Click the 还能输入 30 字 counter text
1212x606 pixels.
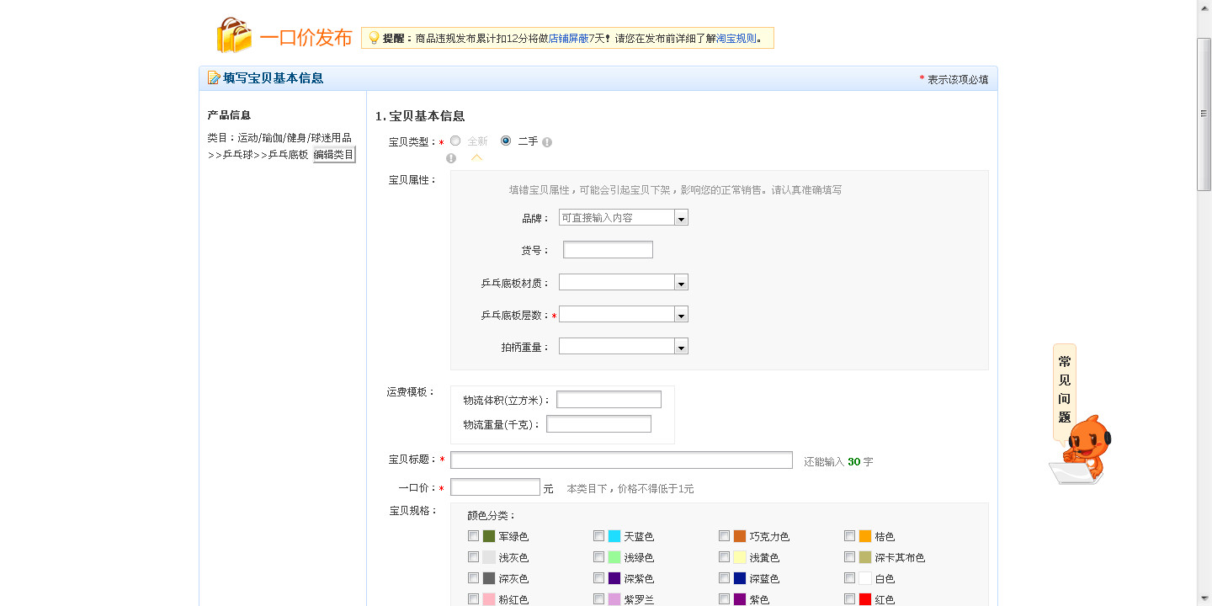(838, 462)
